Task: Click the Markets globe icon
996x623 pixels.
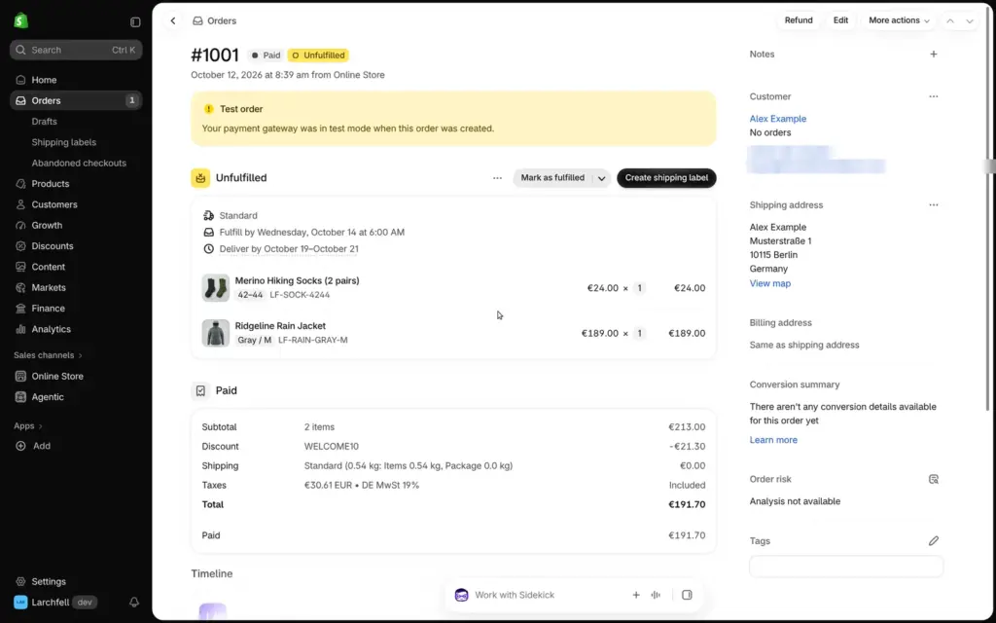Action: pyautogui.click(x=21, y=287)
